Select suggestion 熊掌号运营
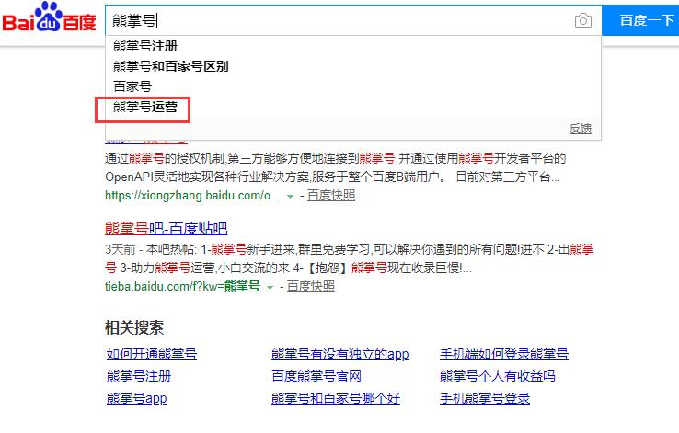679x433 pixels. click(145, 107)
